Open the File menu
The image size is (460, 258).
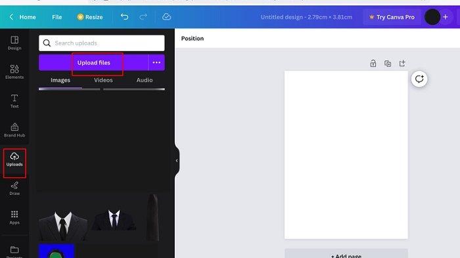[x=57, y=17]
